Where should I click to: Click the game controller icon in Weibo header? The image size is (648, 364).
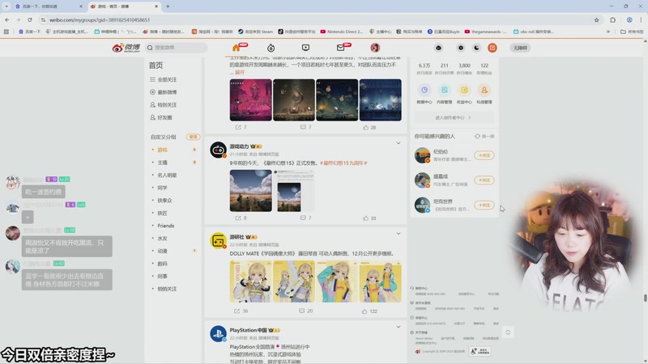pos(438,48)
